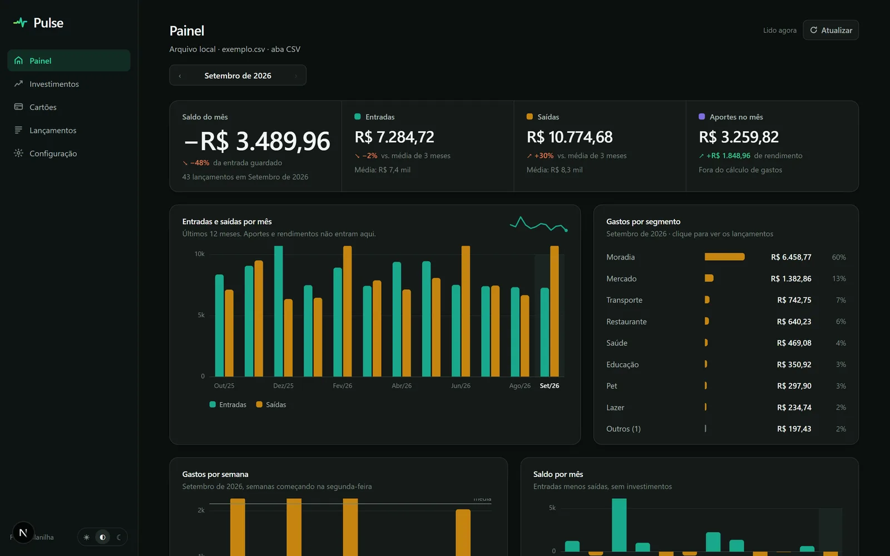Expand the Outros (1) segment row

[x=726, y=429]
